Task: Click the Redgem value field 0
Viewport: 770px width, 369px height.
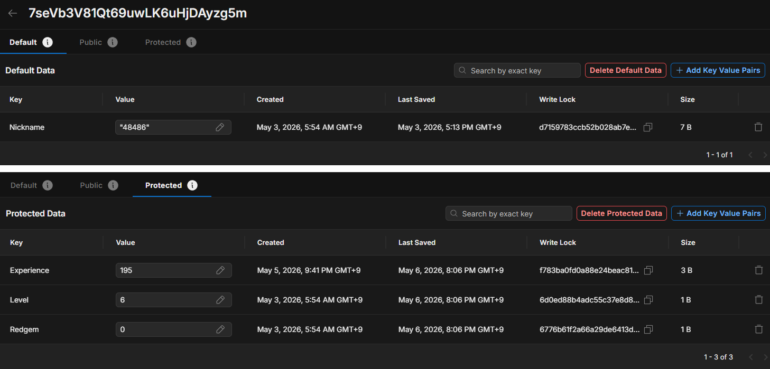Action: click(174, 329)
